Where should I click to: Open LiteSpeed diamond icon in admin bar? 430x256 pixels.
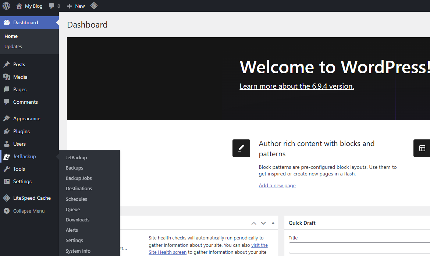coord(94,6)
